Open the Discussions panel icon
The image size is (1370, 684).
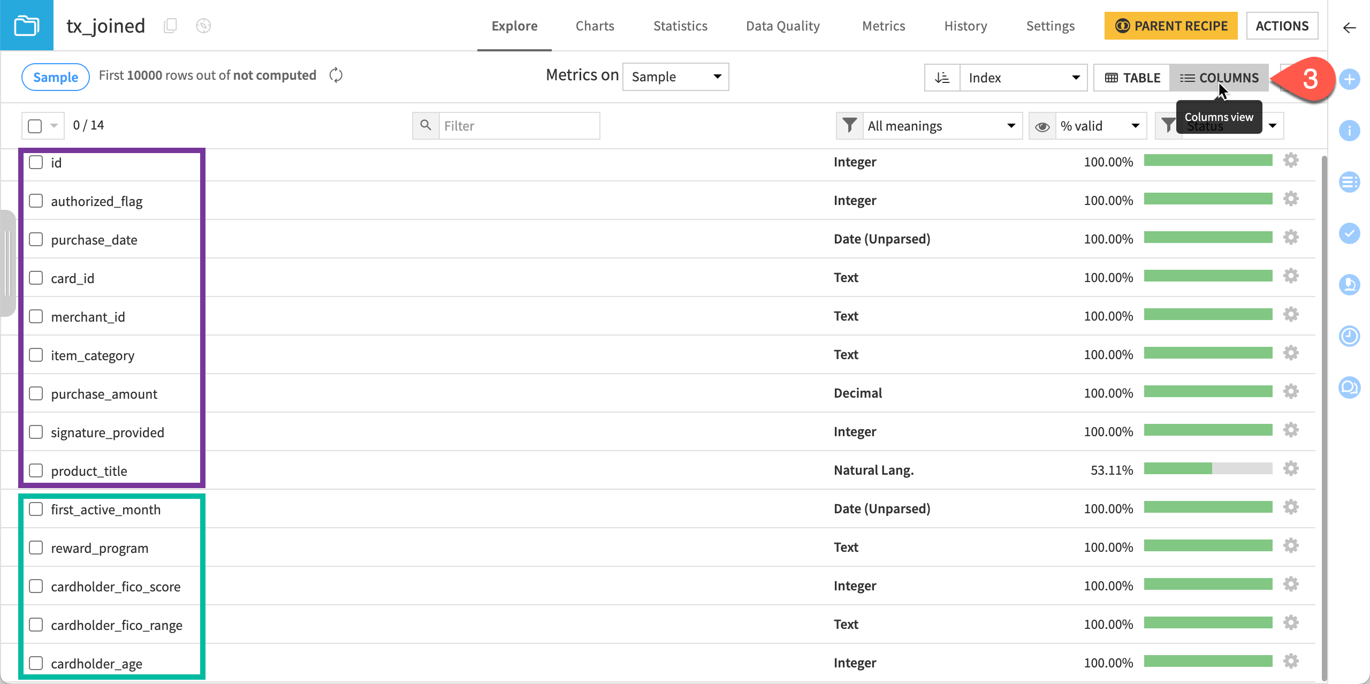pos(1350,387)
